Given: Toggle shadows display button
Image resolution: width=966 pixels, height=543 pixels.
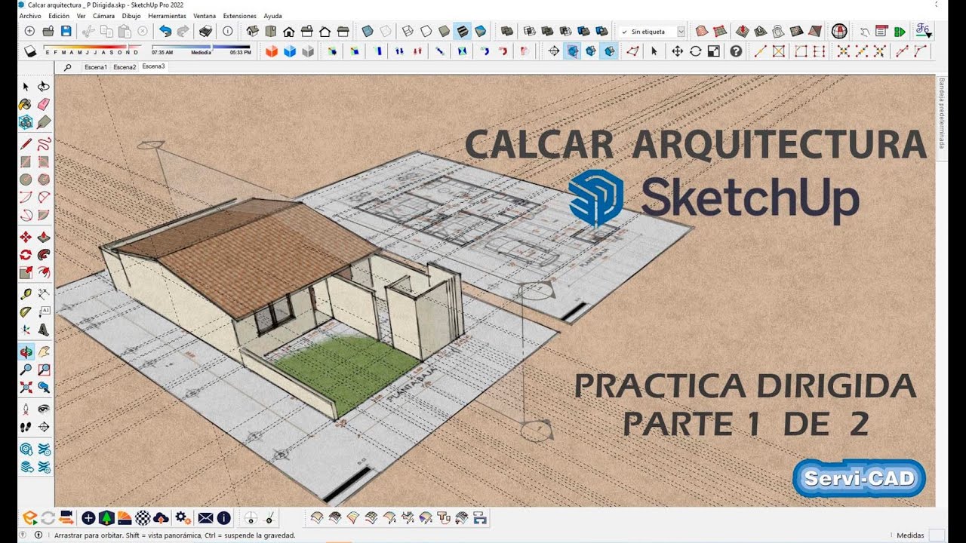Looking at the screenshot, I should [x=31, y=51].
